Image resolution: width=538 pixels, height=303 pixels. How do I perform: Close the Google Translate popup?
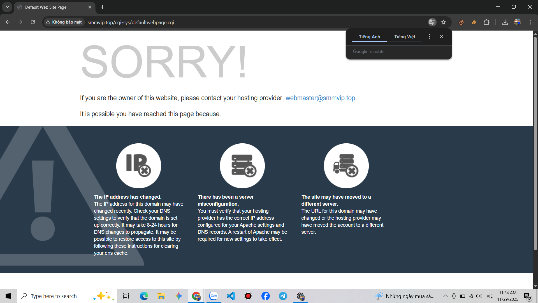441,36
